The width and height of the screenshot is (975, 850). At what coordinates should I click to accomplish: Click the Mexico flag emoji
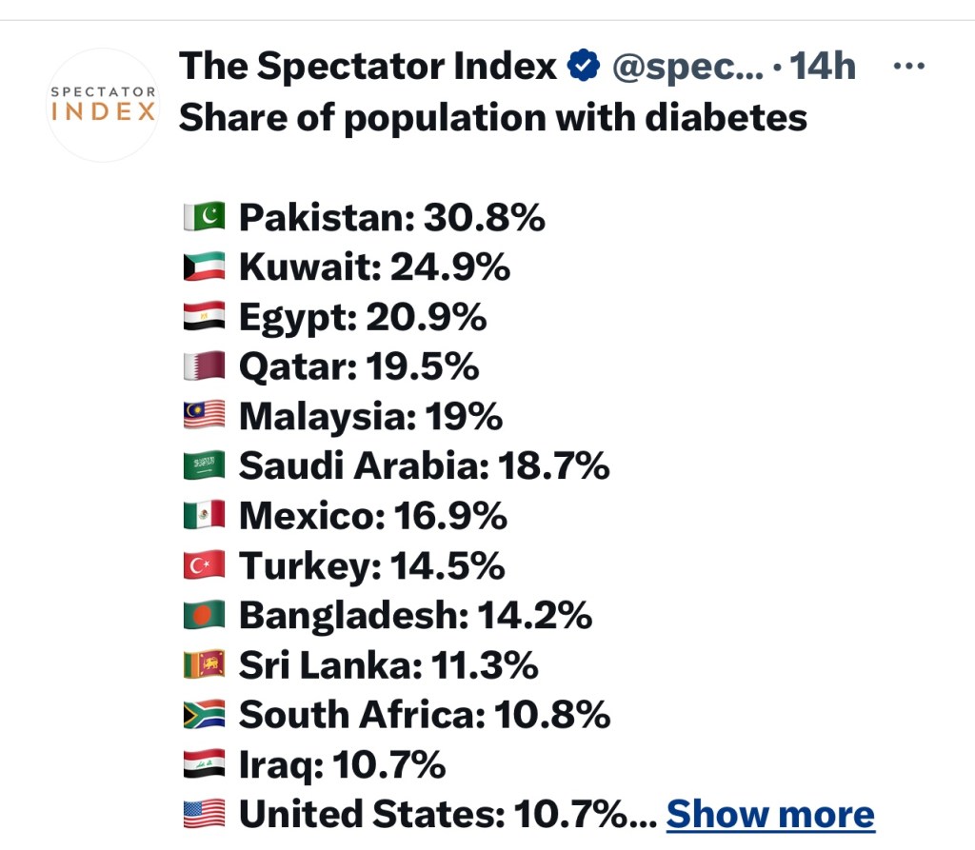[x=204, y=516]
